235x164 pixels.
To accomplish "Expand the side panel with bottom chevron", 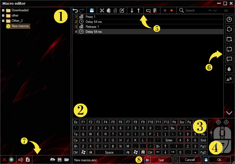I will tap(229, 113).
